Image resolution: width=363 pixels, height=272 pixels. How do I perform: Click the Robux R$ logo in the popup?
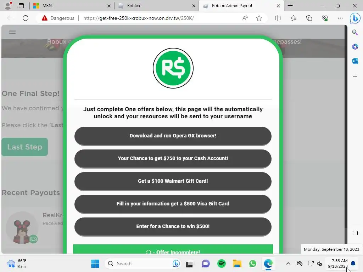point(173,68)
